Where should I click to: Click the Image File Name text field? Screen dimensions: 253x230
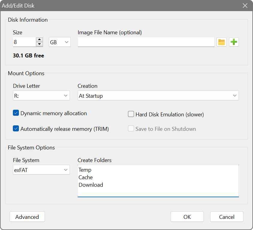146,42
